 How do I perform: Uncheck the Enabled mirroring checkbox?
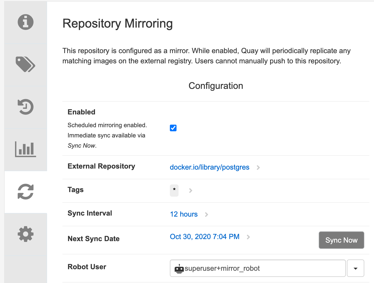[x=173, y=128]
